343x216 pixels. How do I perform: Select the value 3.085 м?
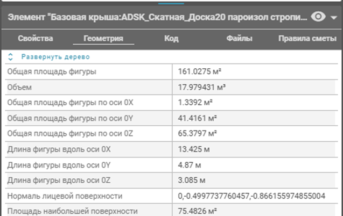[x=192, y=181]
